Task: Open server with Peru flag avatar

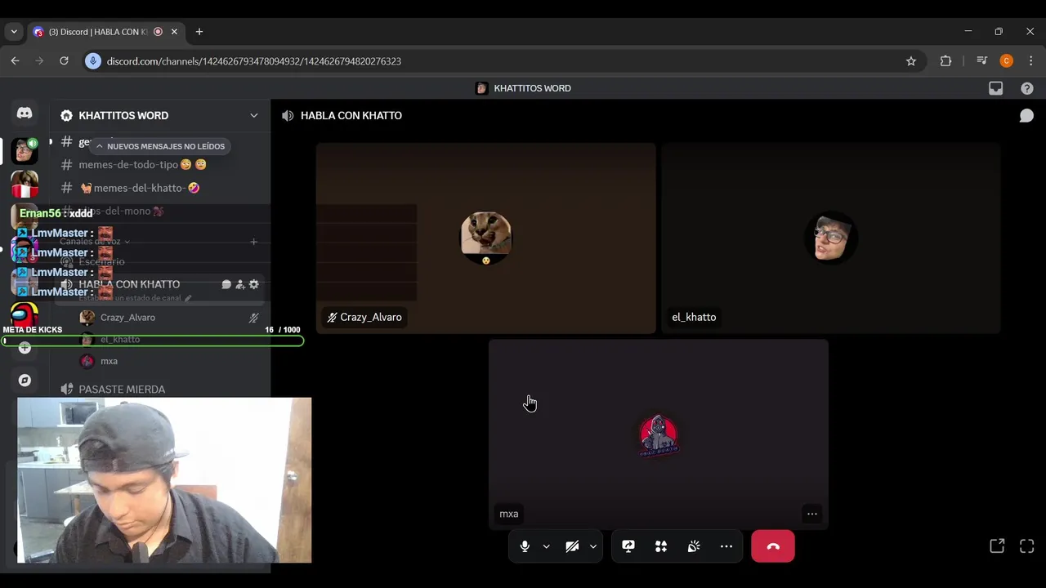Action: [x=25, y=185]
